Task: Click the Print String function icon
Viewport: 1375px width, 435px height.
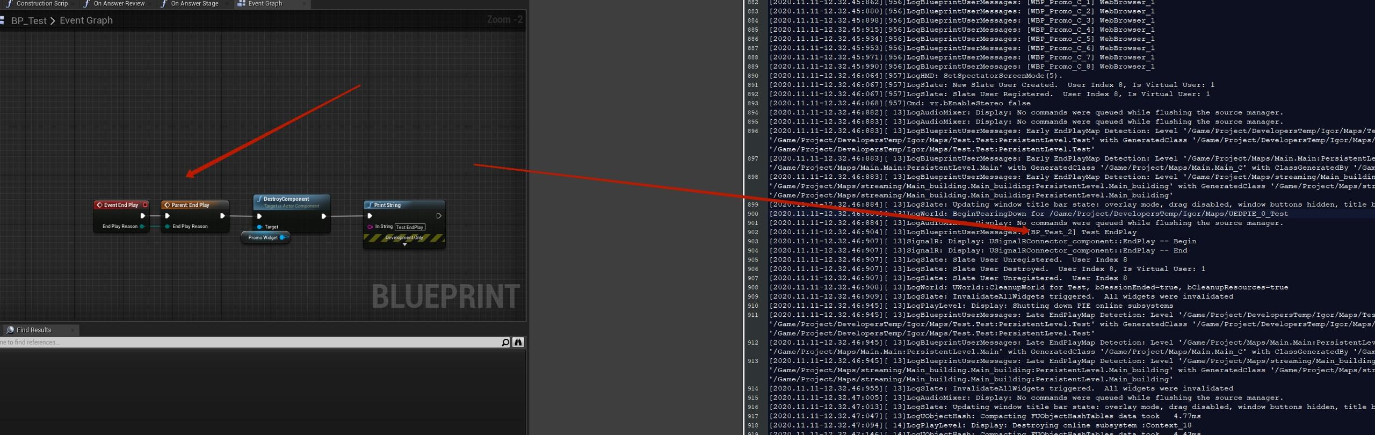Action: (370, 205)
